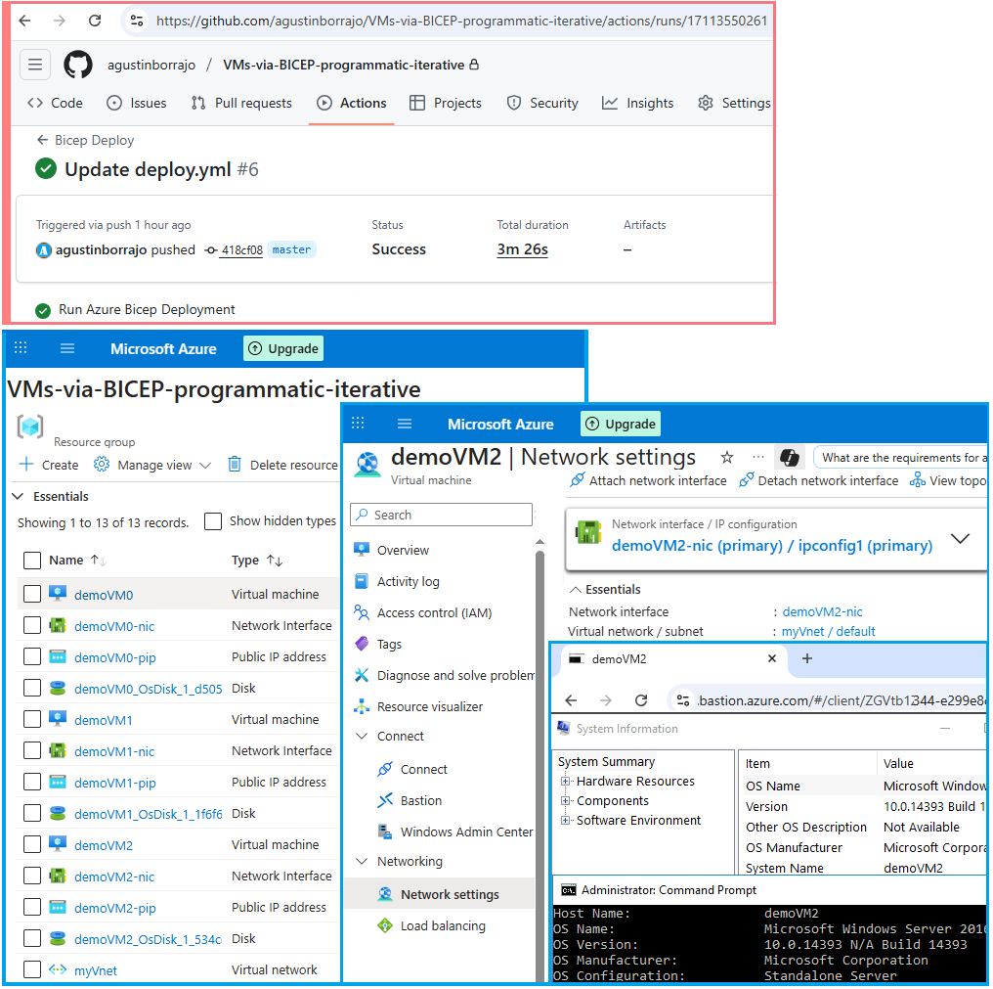This screenshot has width=993, height=989.
Task: Collapse Essentials in Network settings
Action: (575, 590)
